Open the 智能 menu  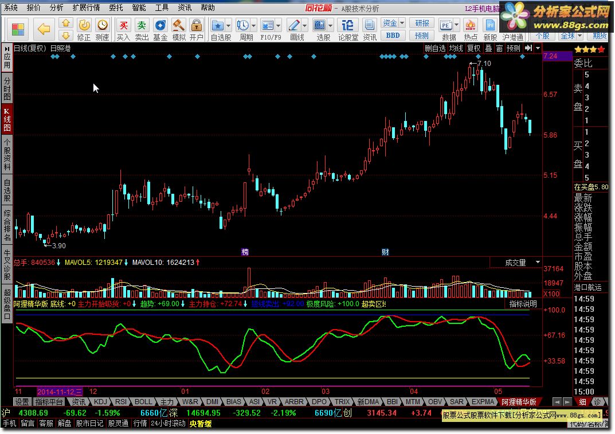coord(139,7)
